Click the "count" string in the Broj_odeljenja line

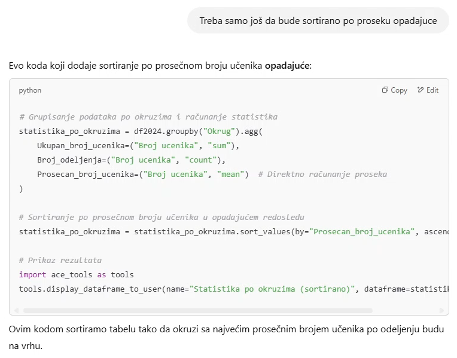201,160
